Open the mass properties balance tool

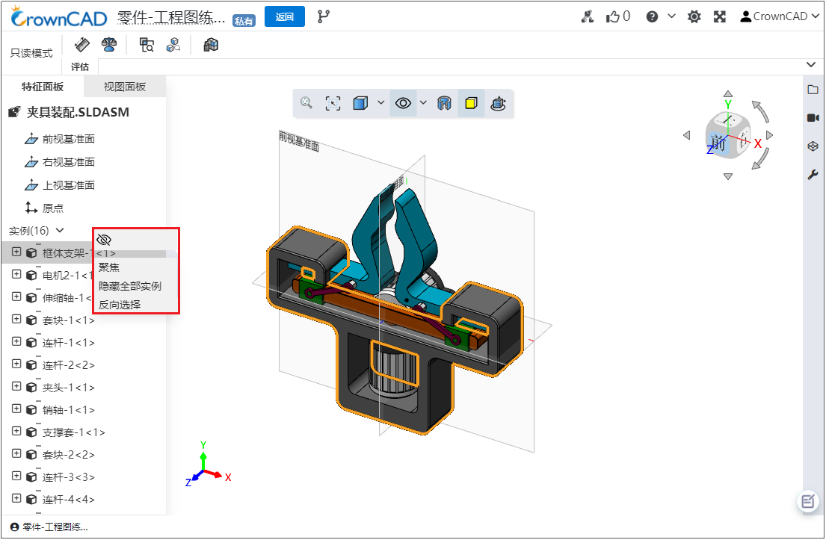tap(109, 45)
